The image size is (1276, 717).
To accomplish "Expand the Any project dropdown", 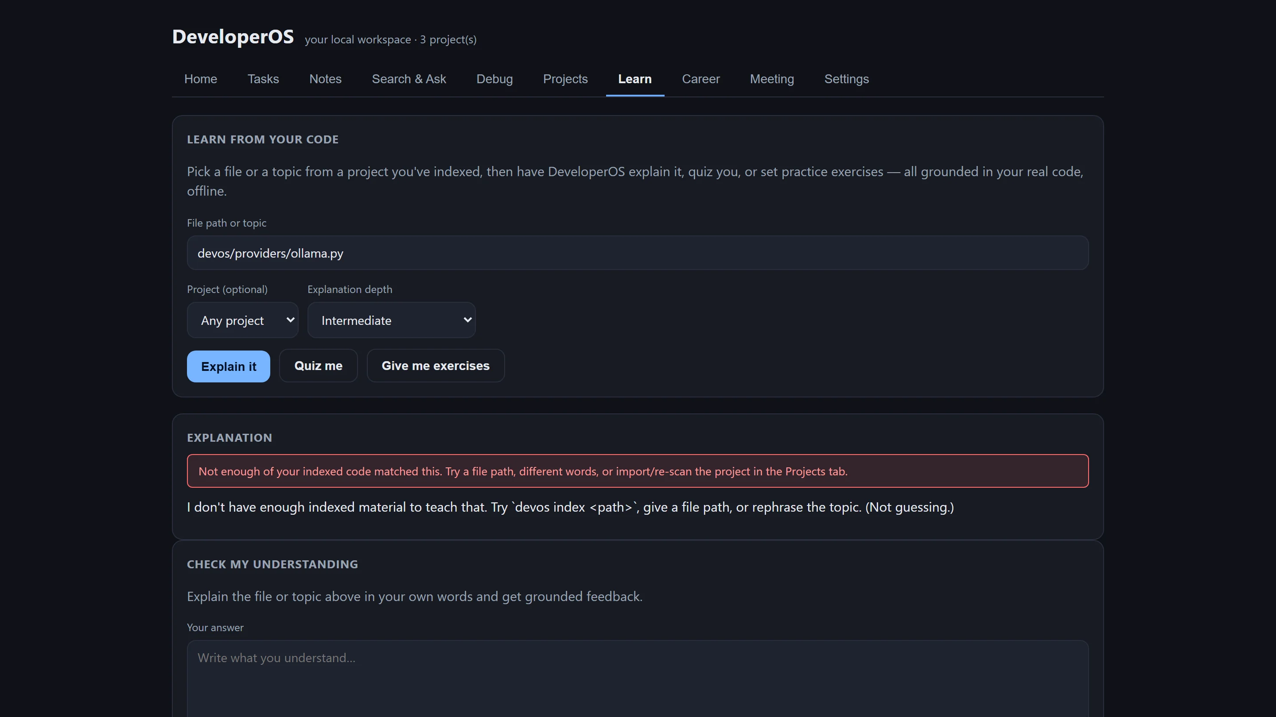I will click(x=243, y=320).
